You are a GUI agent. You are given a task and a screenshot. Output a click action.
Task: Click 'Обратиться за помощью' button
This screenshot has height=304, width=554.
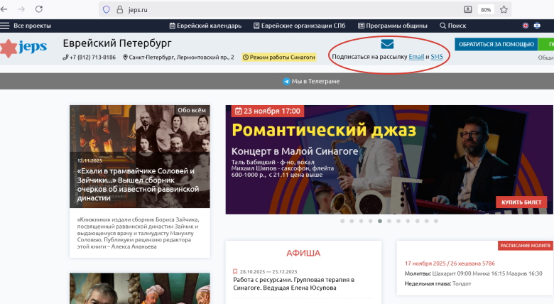(495, 44)
